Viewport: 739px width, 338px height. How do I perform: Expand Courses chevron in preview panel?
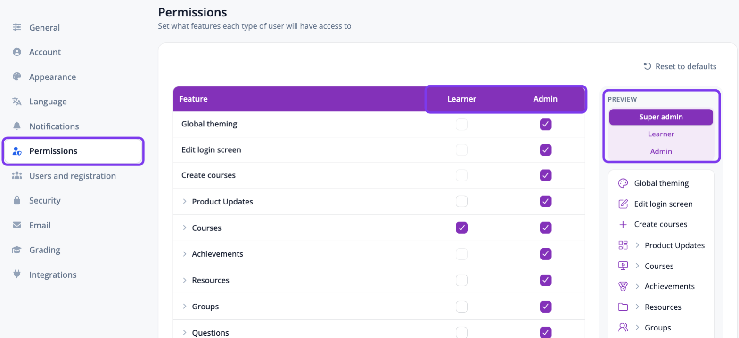pyautogui.click(x=637, y=266)
